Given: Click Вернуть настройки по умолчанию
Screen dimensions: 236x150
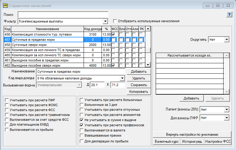Looking at the screenshot, I should coord(192,134).
